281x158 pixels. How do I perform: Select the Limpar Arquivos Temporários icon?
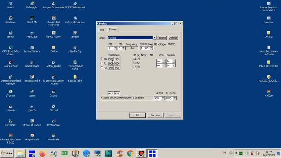tap(269, 6)
